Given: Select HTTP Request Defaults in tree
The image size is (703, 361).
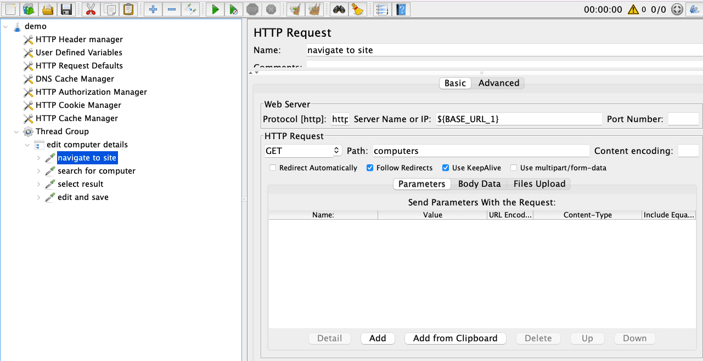Looking at the screenshot, I should point(79,66).
